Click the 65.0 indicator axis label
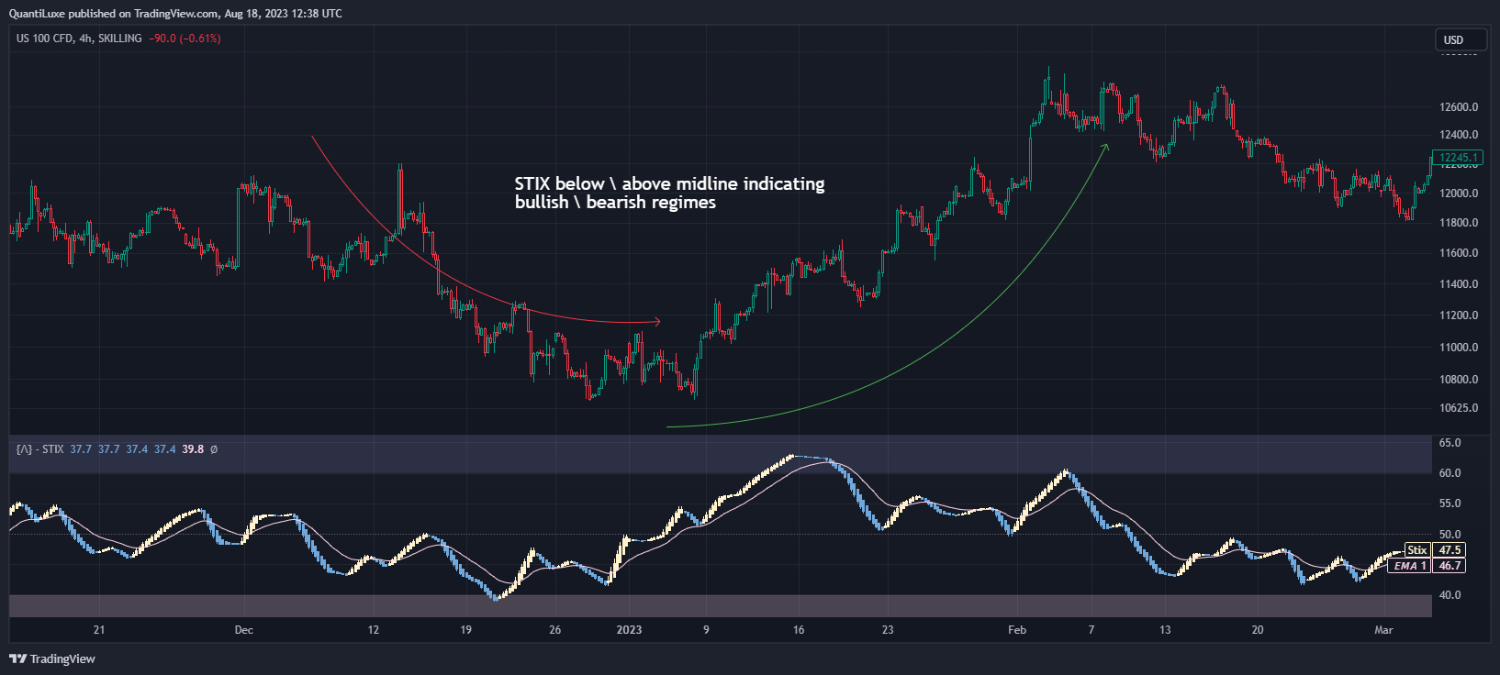 pyautogui.click(x=1450, y=443)
